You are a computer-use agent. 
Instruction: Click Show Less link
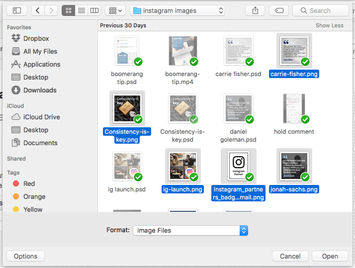tap(330, 25)
